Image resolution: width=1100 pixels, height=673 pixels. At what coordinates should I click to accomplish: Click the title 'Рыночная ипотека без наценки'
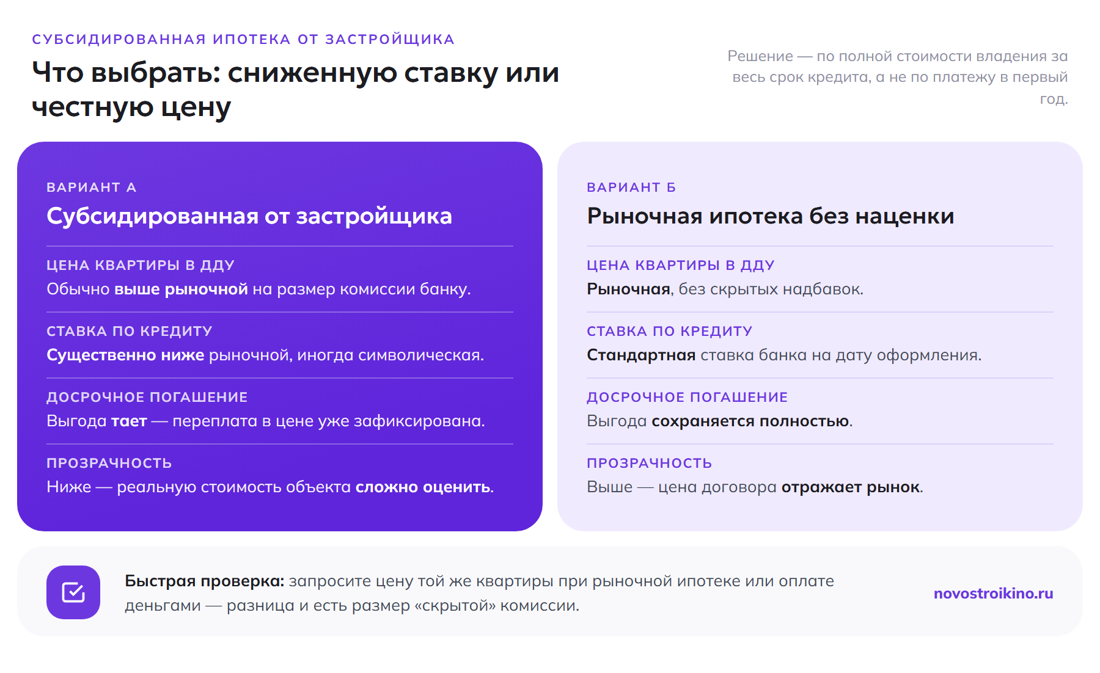[x=770, y=216]
